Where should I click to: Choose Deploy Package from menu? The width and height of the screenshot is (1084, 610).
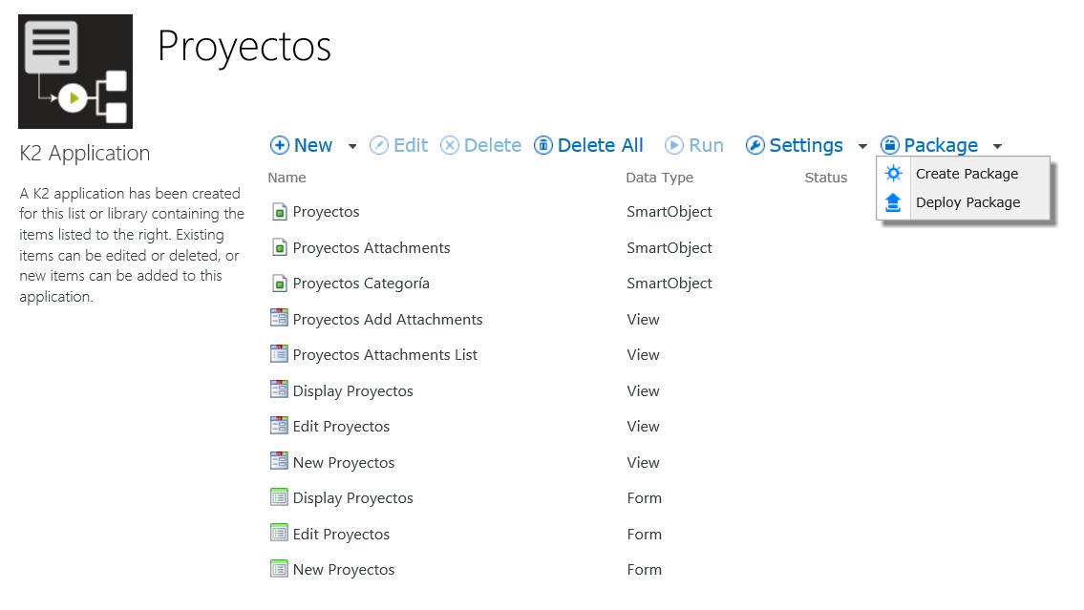coord(967,202)
